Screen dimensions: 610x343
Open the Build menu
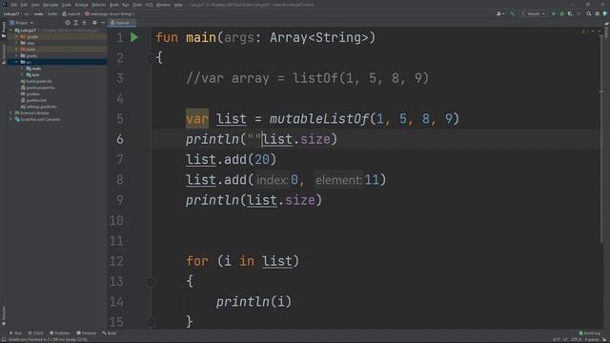click(114, 5)
